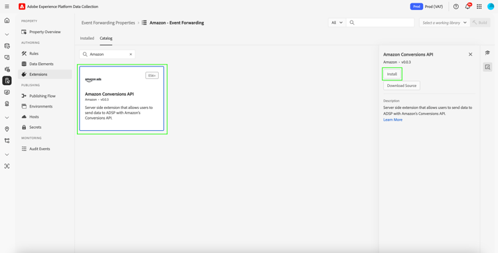Viewport: 498px width, 253px height.
Task: Toggle the extension details panel icon
Action: point(487,67)
